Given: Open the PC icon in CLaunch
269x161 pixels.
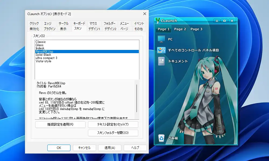Looking at the screenshot, I should click(x=161, y=39).
